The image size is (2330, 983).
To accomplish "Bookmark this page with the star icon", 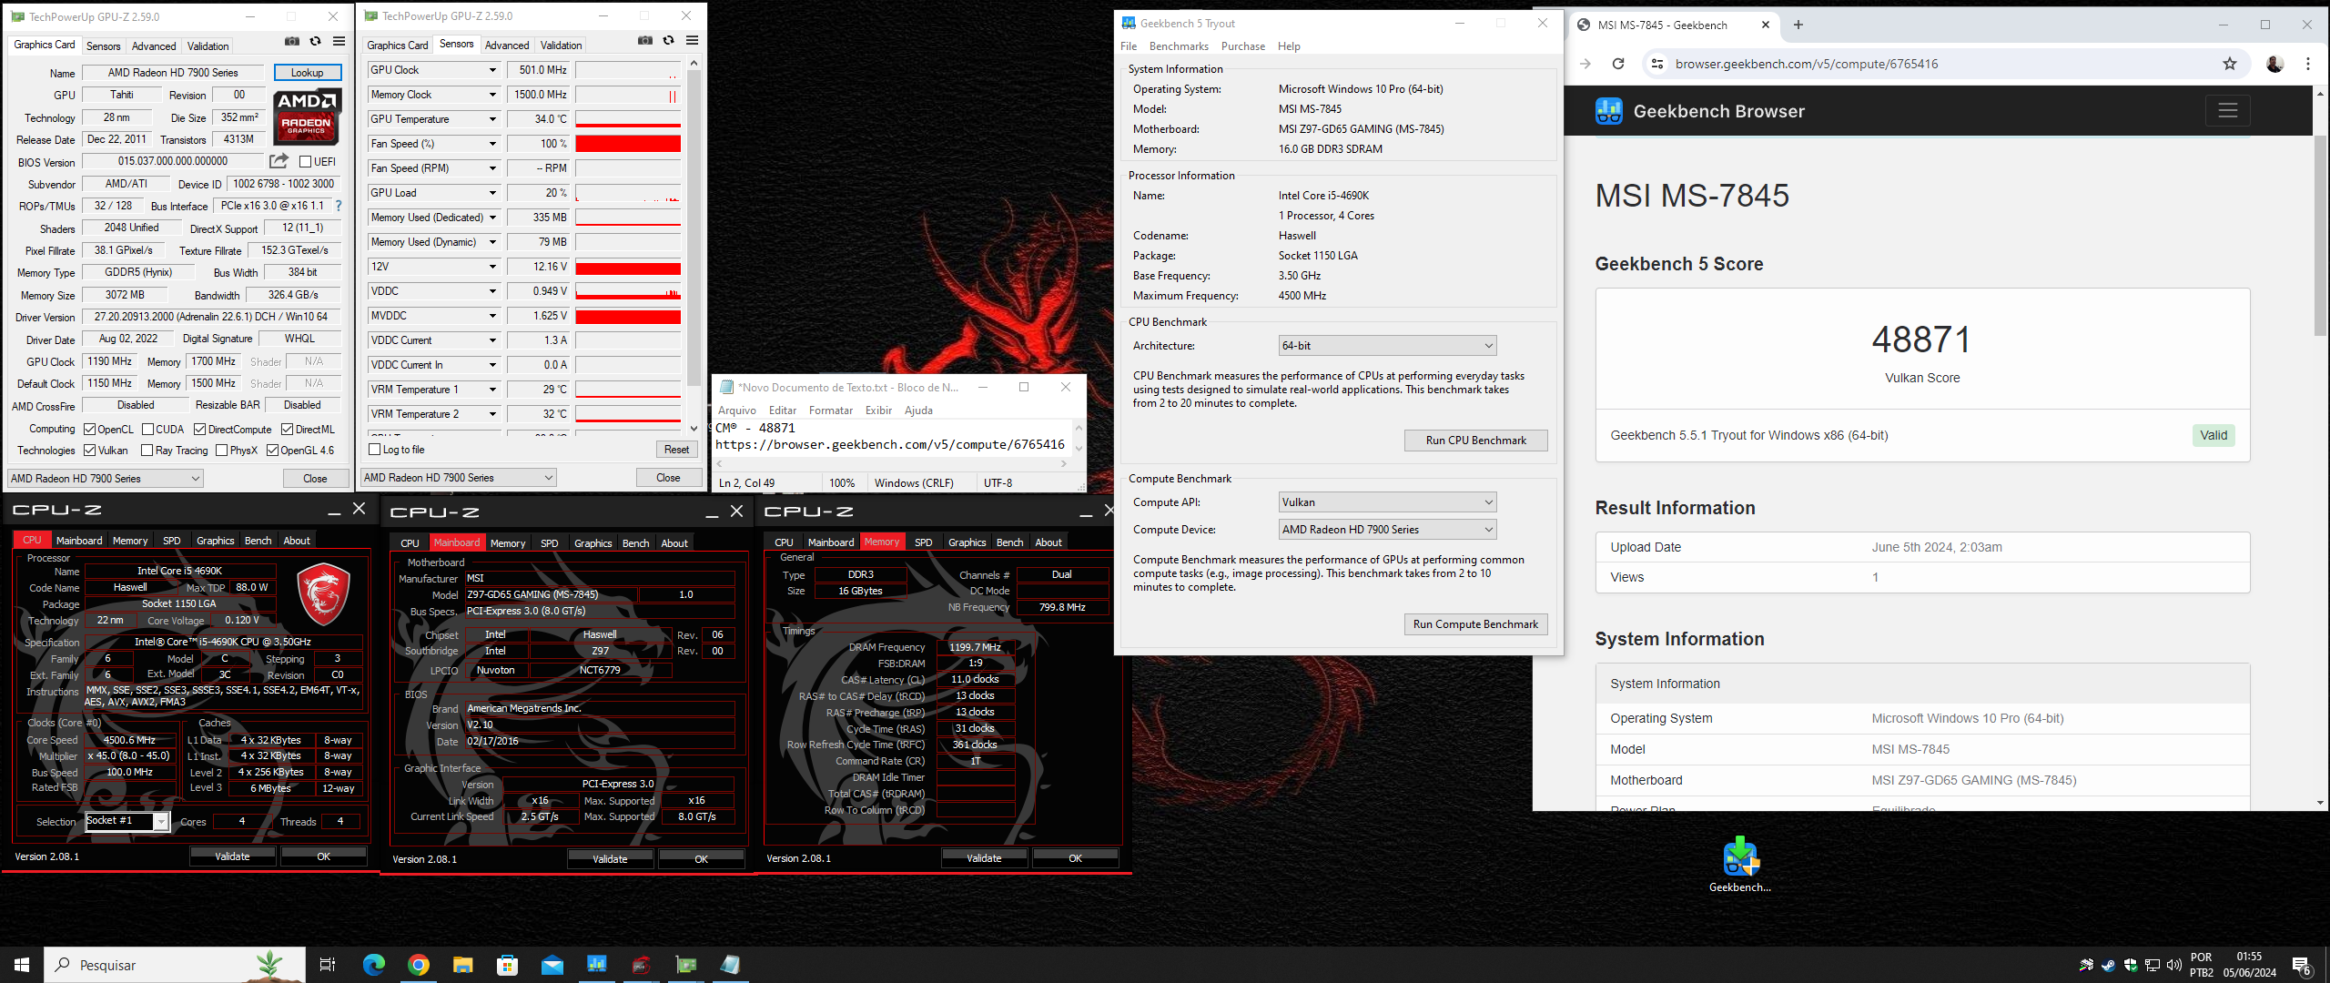I will 2229,64.
